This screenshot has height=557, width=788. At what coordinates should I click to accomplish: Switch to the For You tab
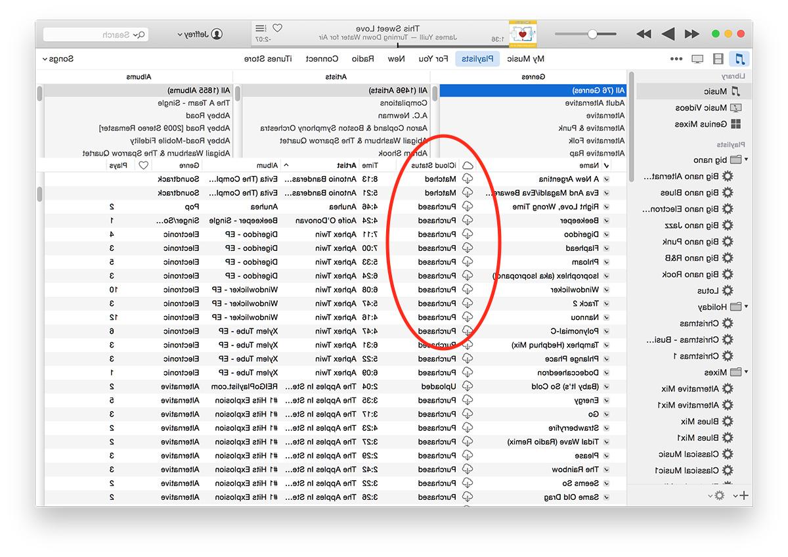click(x=433, y=59)
